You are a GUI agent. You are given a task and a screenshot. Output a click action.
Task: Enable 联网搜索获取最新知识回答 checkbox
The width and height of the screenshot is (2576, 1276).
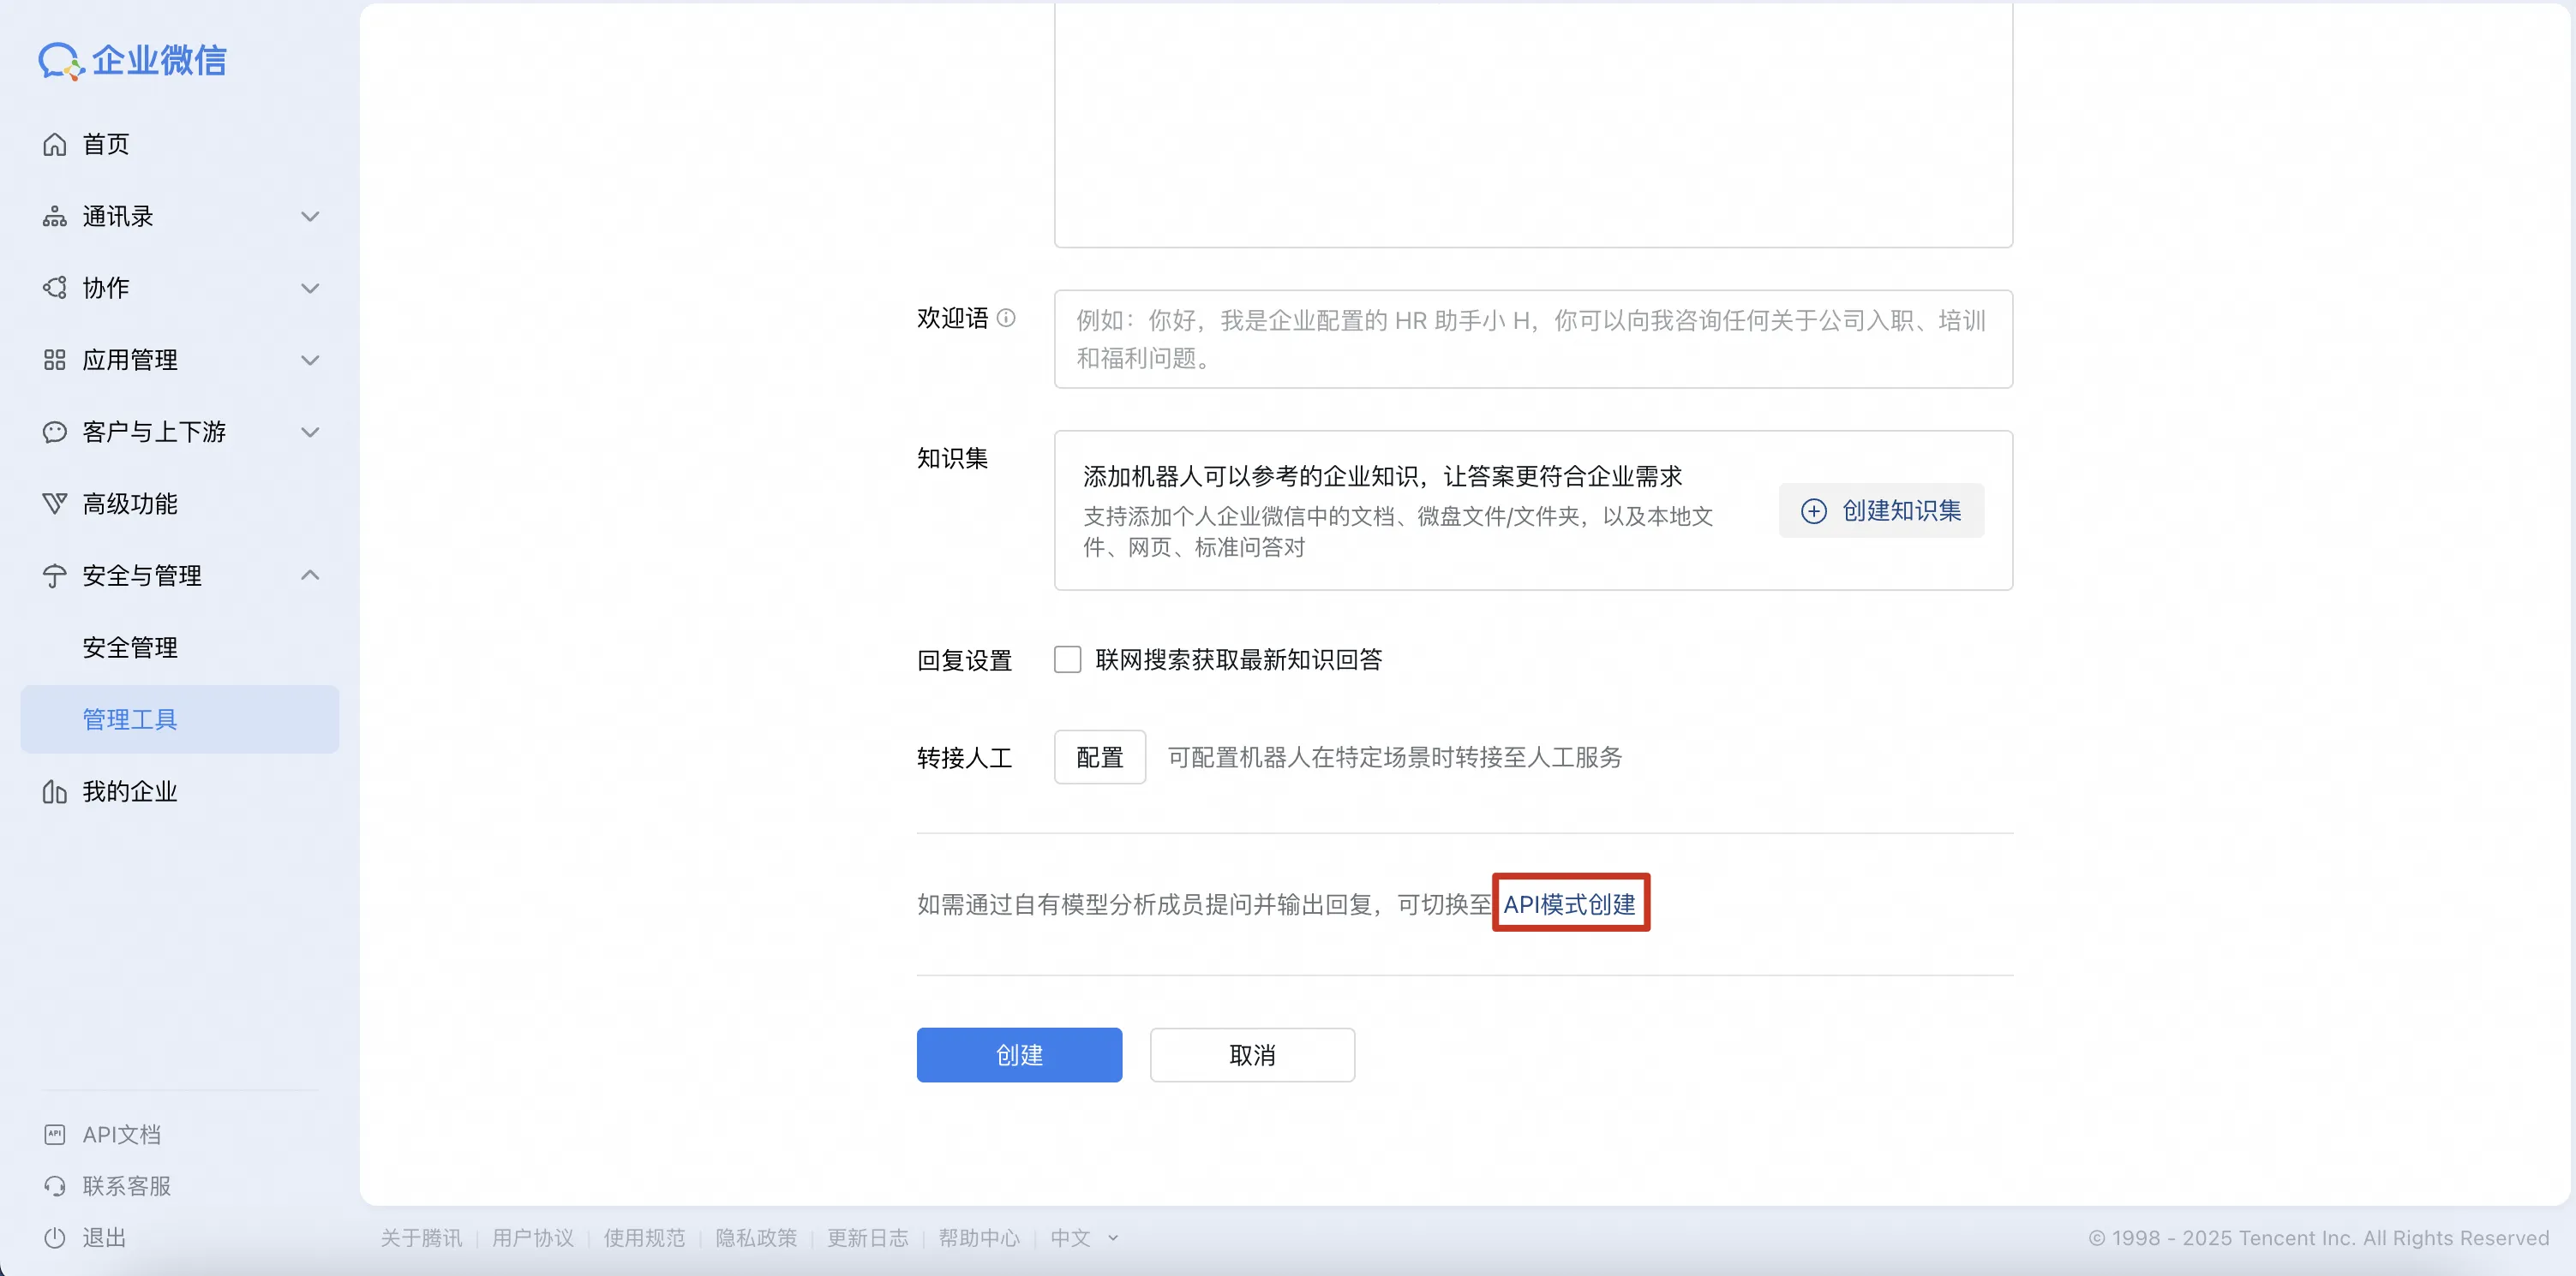click(1067, 659)
